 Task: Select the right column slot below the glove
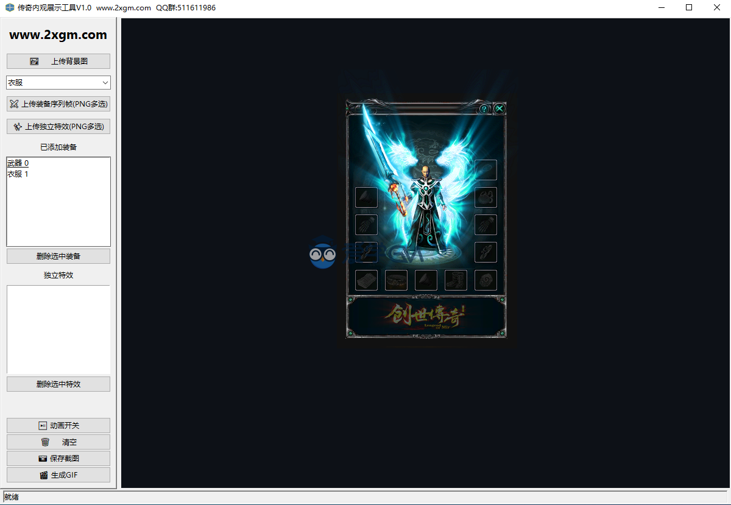tap(486, 252)
